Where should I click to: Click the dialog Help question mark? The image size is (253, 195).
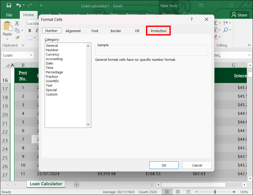(x=191, y=19)
